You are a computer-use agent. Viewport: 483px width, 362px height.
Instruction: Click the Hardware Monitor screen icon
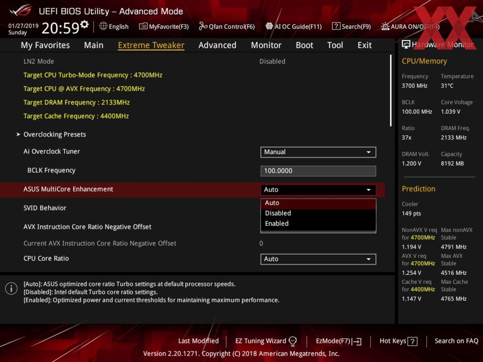tap(406, 44)
